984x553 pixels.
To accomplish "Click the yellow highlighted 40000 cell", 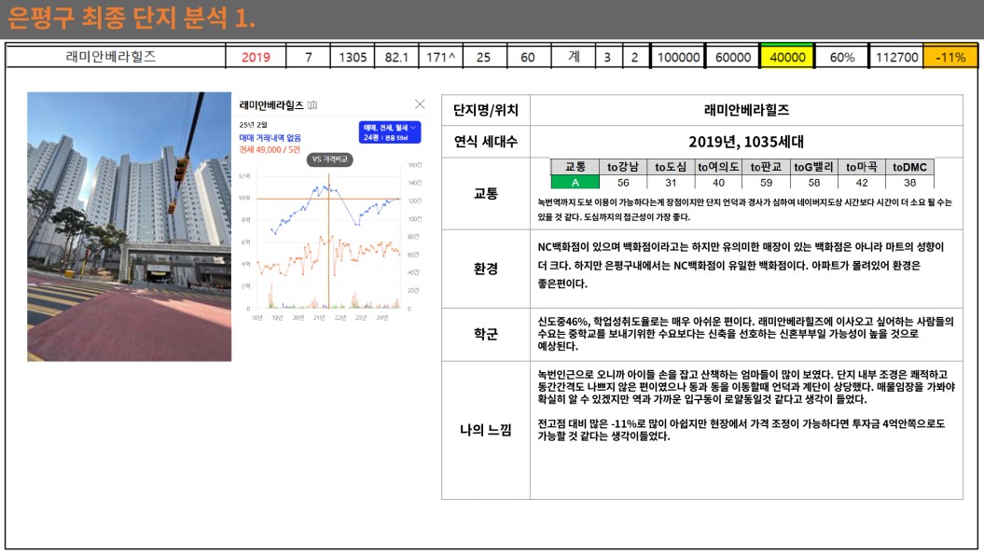I will pyautogui.click(x=787, y=57).
